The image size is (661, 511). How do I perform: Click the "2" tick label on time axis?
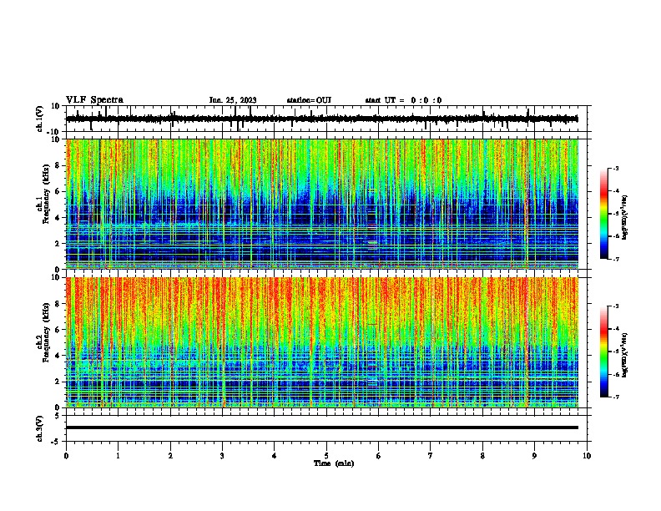pos(170,456)
